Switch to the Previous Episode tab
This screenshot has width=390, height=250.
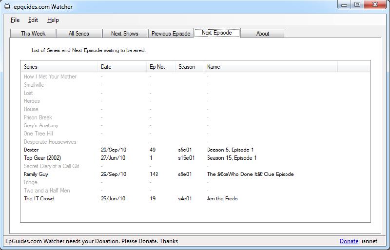[x=171, y=34]
